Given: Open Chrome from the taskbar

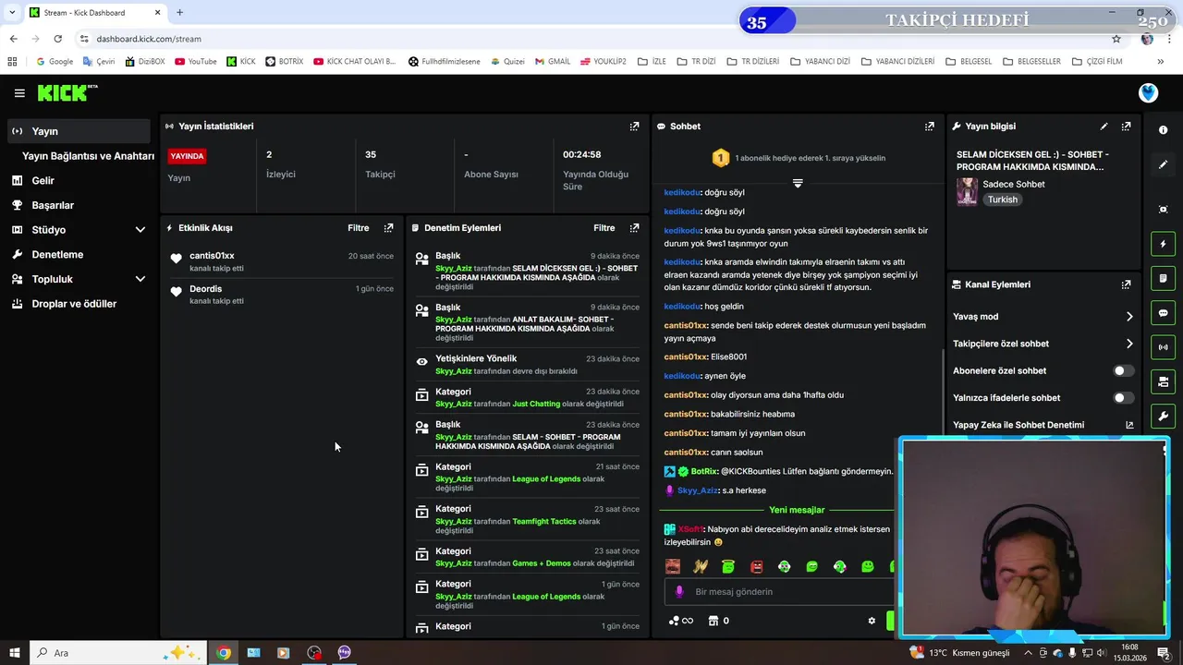Looking at the screenshot, I should [223, 653].
